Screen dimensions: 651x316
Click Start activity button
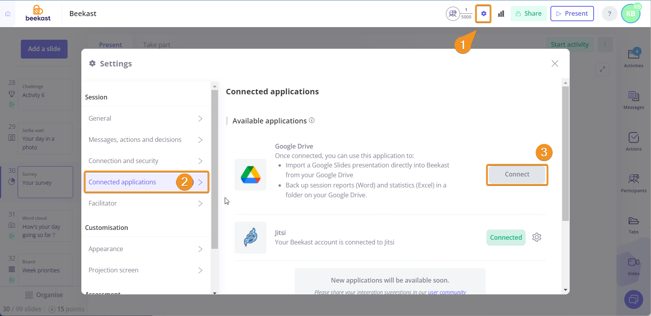pos(570,45)
